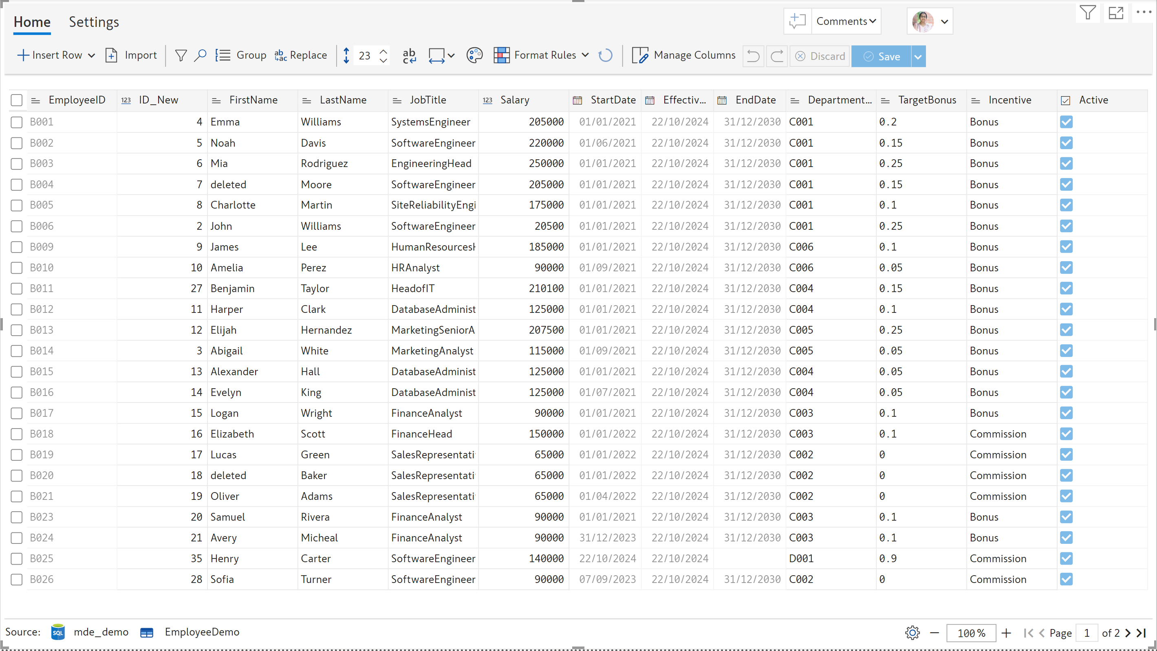The height and width of the screenshot is (651, 1157).
Task: Click the word wrap text icon
Action: [409, 56]
